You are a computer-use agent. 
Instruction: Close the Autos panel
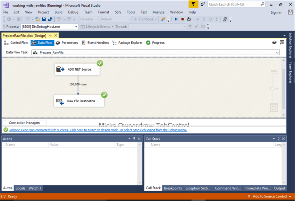139,139
